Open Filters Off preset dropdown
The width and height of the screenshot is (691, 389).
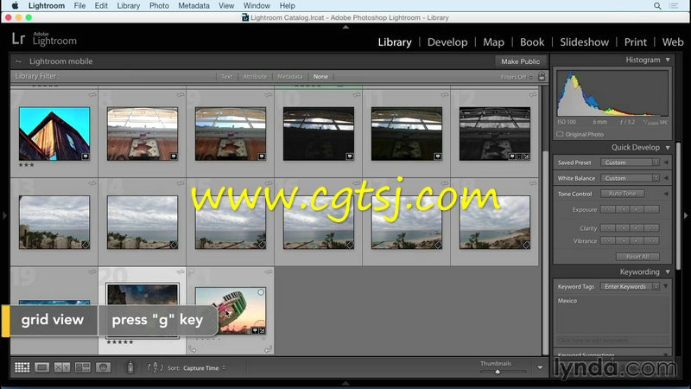coord(517,77)
